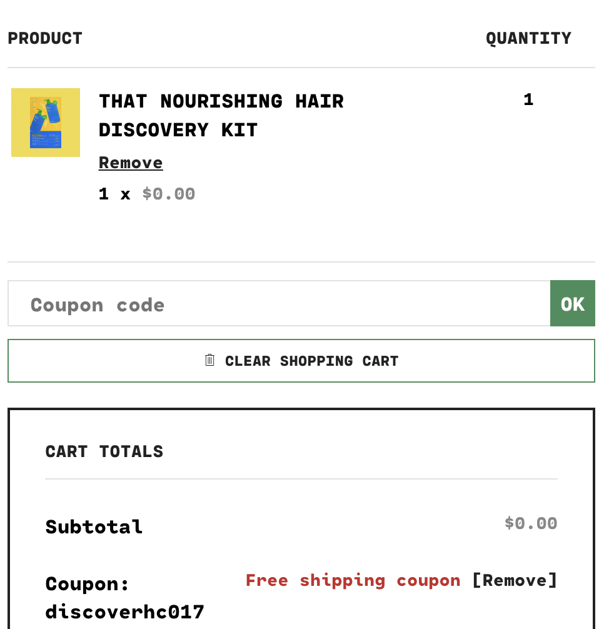Click the PRODUCT column header
Viewport: 614px width, 629px height.
click(45, 39)
